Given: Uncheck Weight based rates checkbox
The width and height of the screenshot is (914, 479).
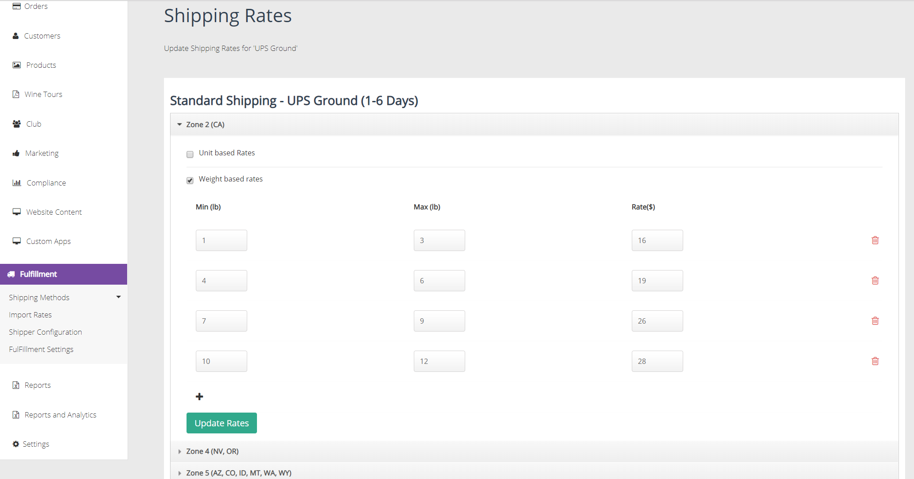Looking at the screenshot, I should coord(190,181).
